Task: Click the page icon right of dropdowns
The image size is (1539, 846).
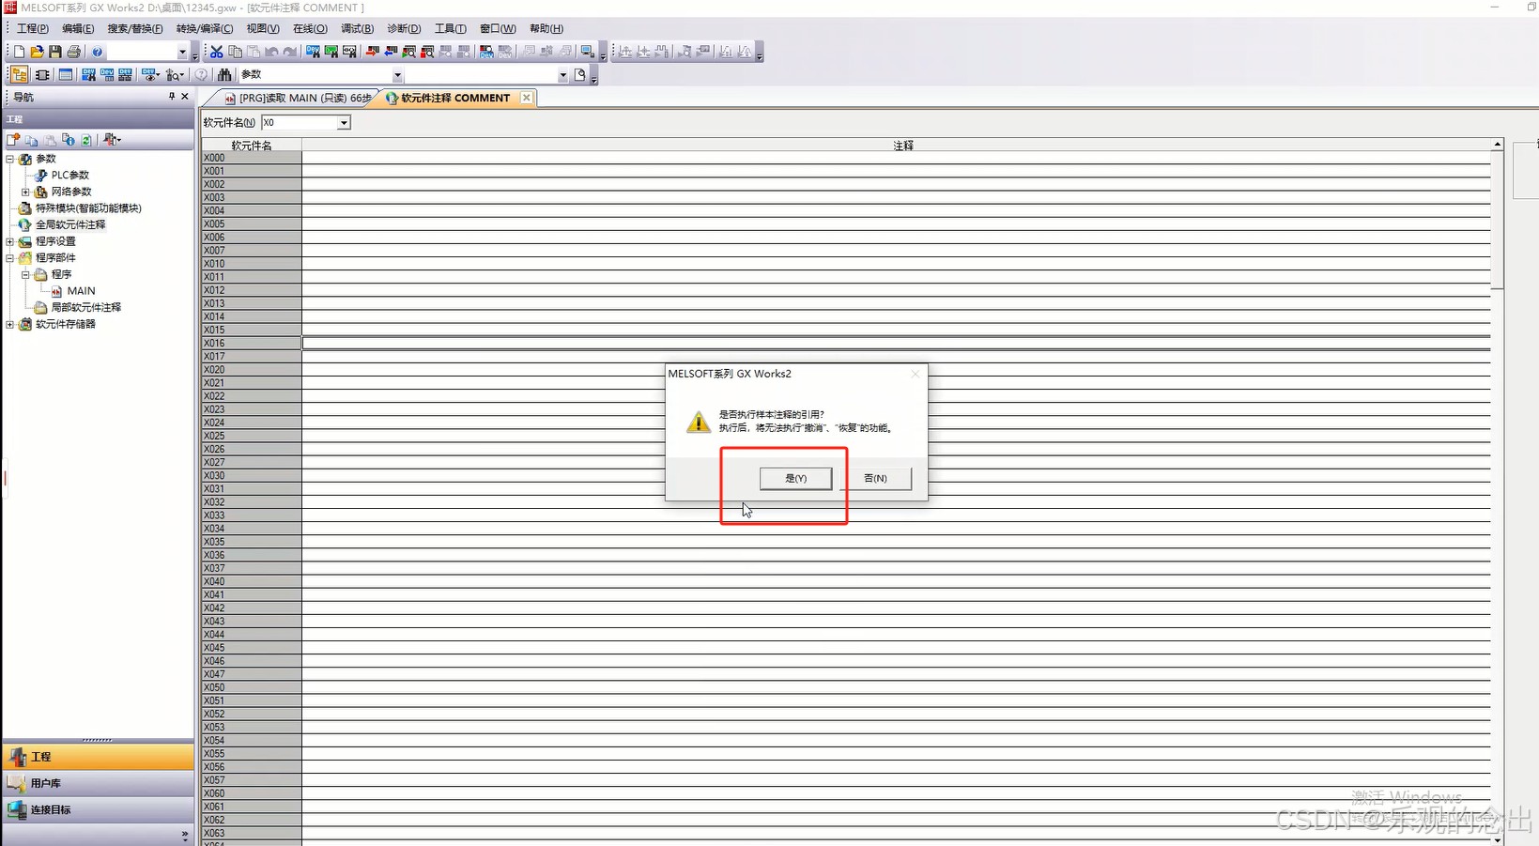Action: (579, 74)
